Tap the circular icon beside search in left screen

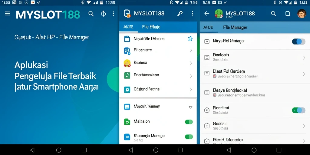(x=103, y=14)
